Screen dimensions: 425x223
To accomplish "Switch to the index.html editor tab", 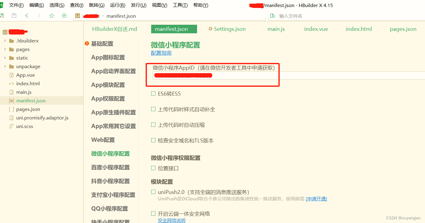I will click(359, 29).
